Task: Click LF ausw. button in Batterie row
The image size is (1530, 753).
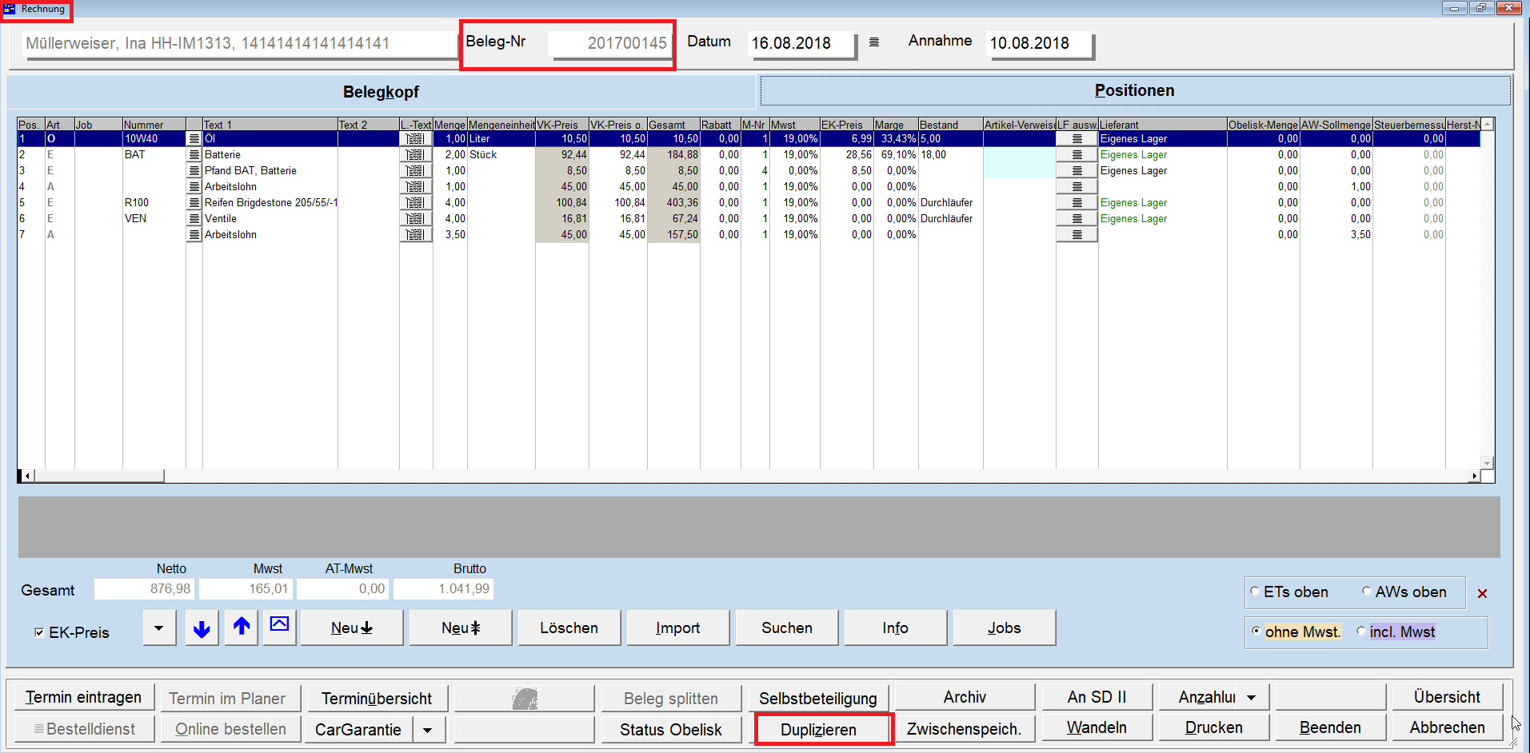Action: pos(1077,155)
